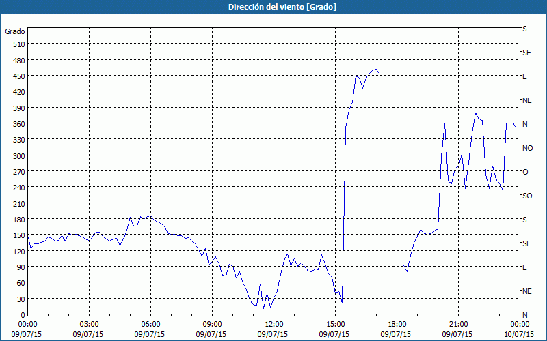
Task: Click the 21:00 time label
Action: 458,325
